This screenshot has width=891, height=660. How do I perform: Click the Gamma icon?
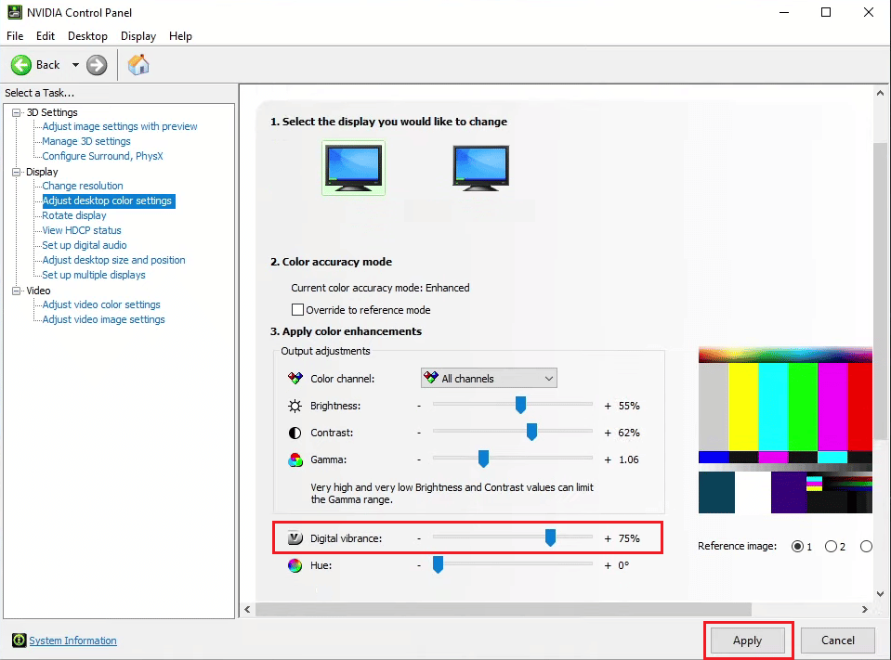pyautogui.click(x=295, y=459)
